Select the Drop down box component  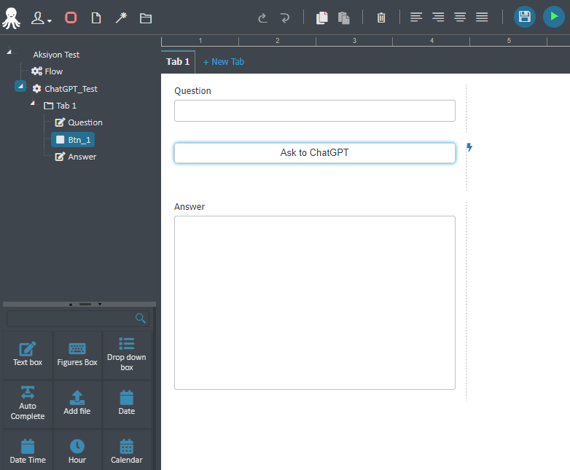click(127, 355)
